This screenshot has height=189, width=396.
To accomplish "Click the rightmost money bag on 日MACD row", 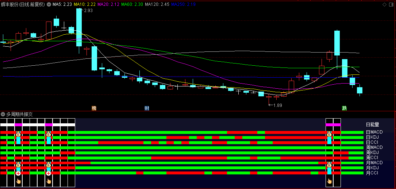I will point(329,134).
